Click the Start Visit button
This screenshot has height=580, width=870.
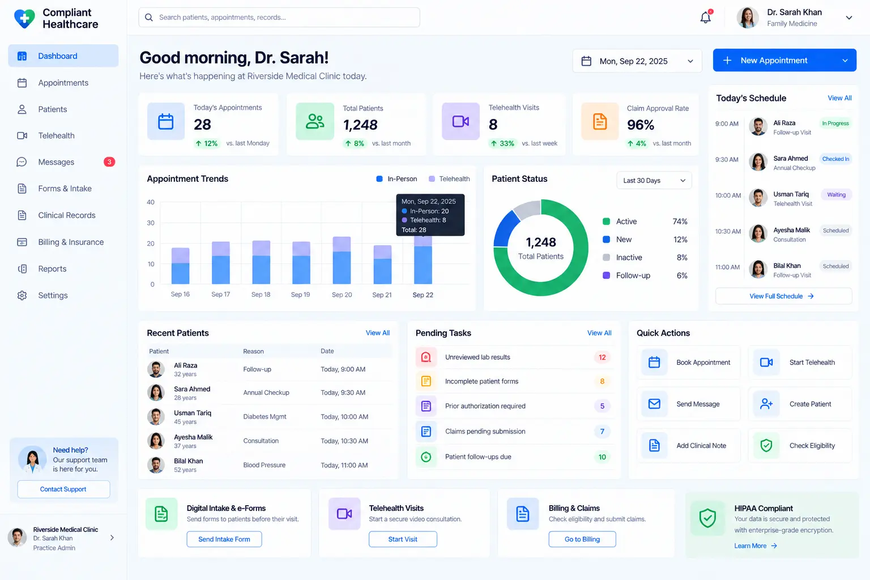pos(403,539)
